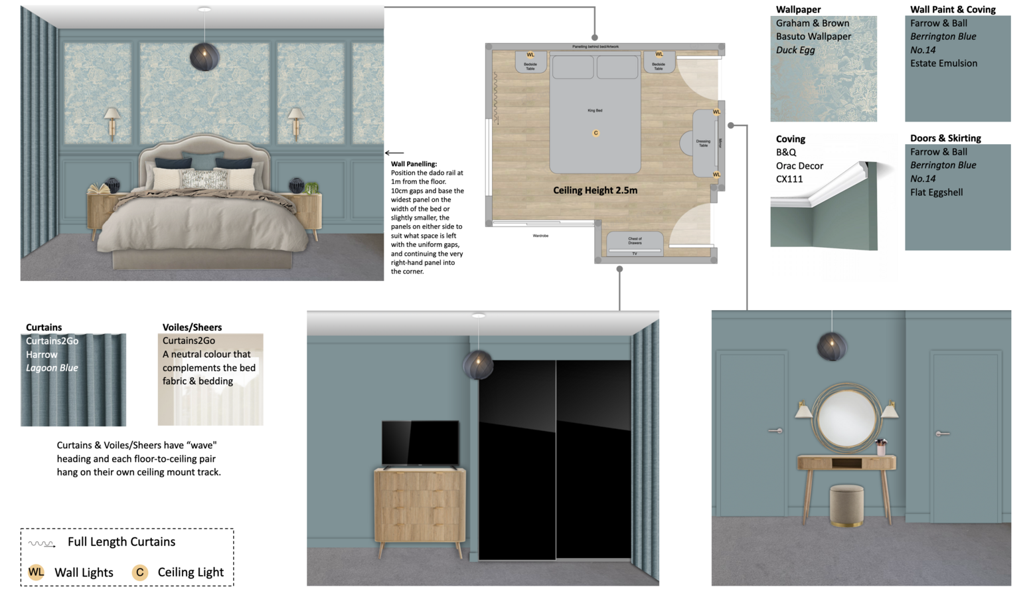Image resolution: width=1033 pixels, height=591 pixels.
Task: Click the curtain wavy line on floor plan
Action: coord(496,97)
